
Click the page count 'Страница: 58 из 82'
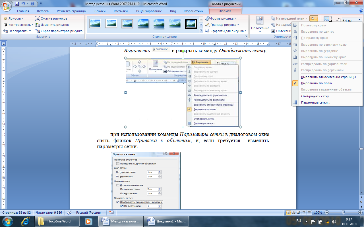[16, 213]
